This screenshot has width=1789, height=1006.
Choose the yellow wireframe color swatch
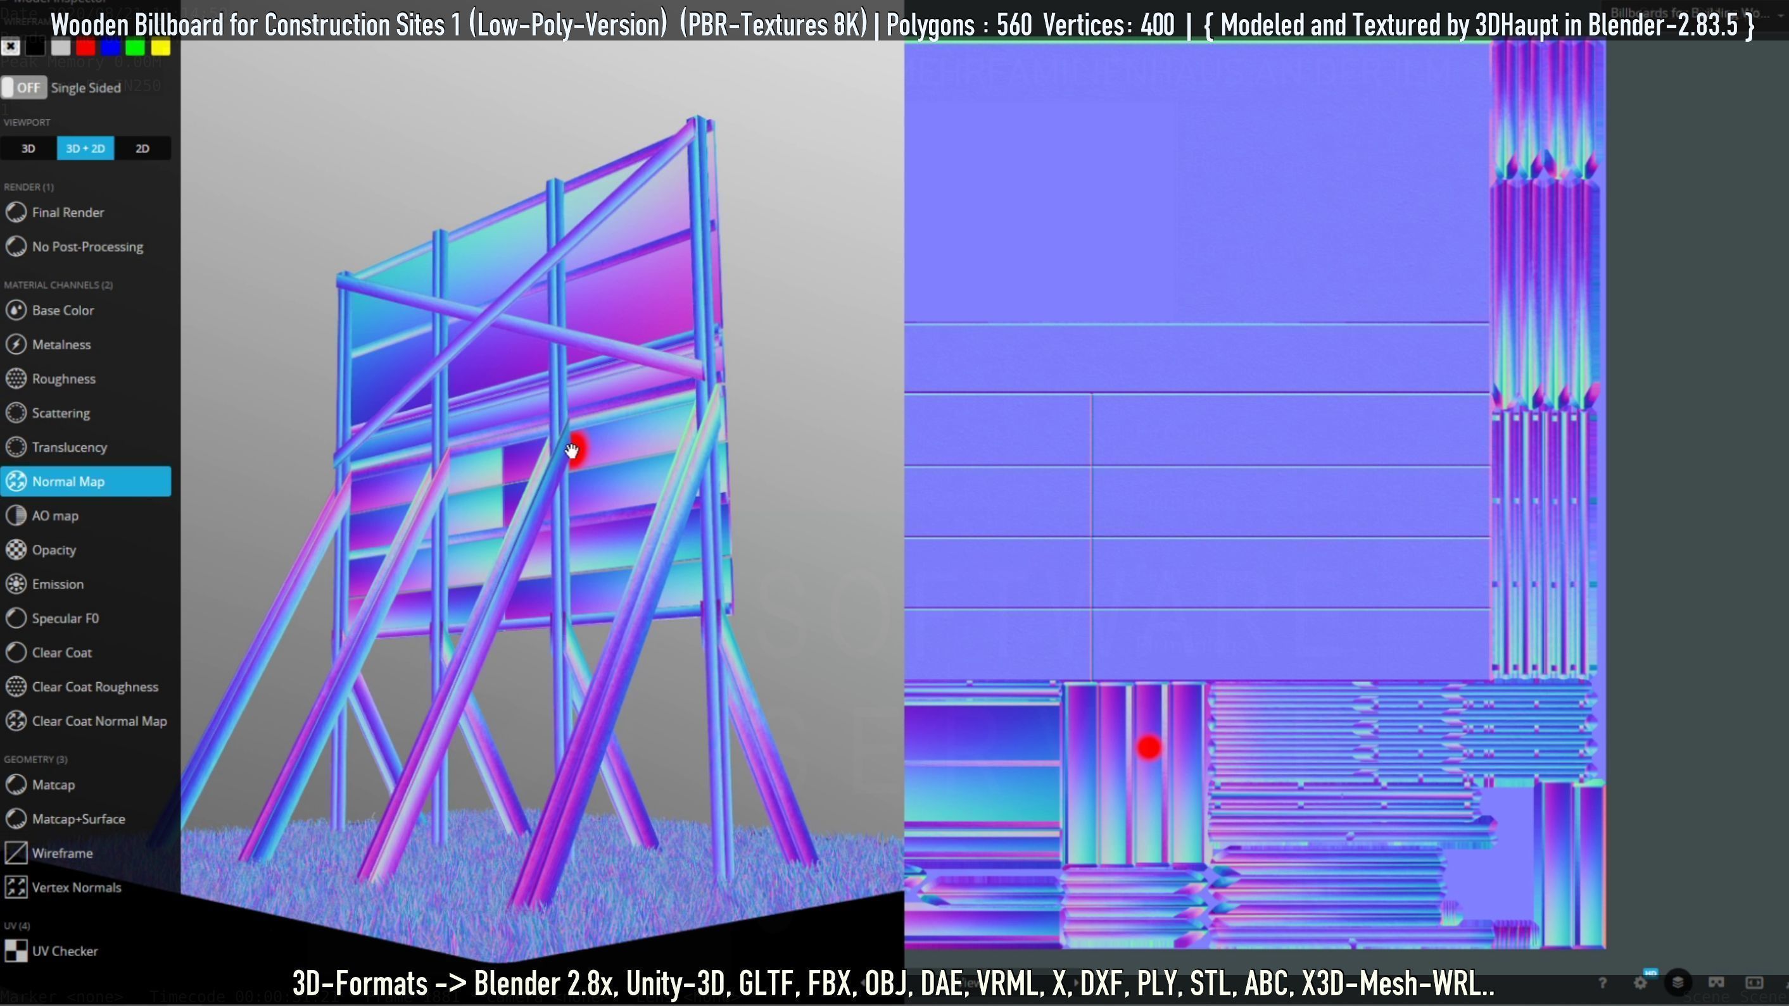[160, 47]
